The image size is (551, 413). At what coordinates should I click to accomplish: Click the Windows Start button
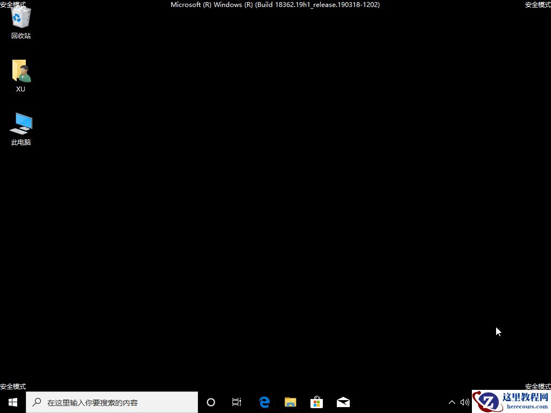click(x=12, y=402)
